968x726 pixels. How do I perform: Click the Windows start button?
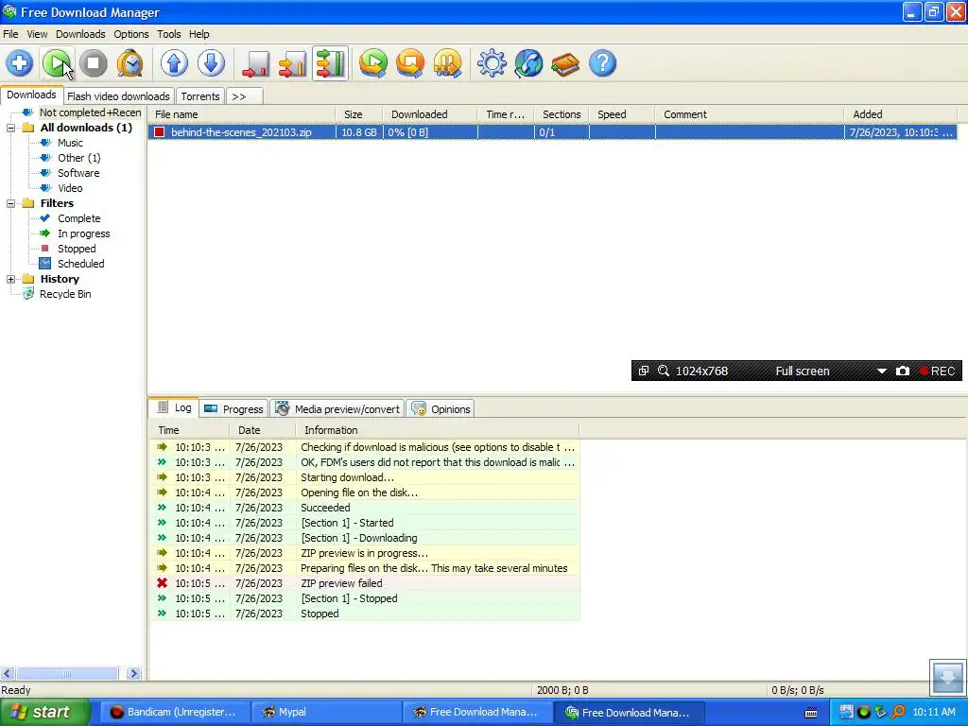45,713
